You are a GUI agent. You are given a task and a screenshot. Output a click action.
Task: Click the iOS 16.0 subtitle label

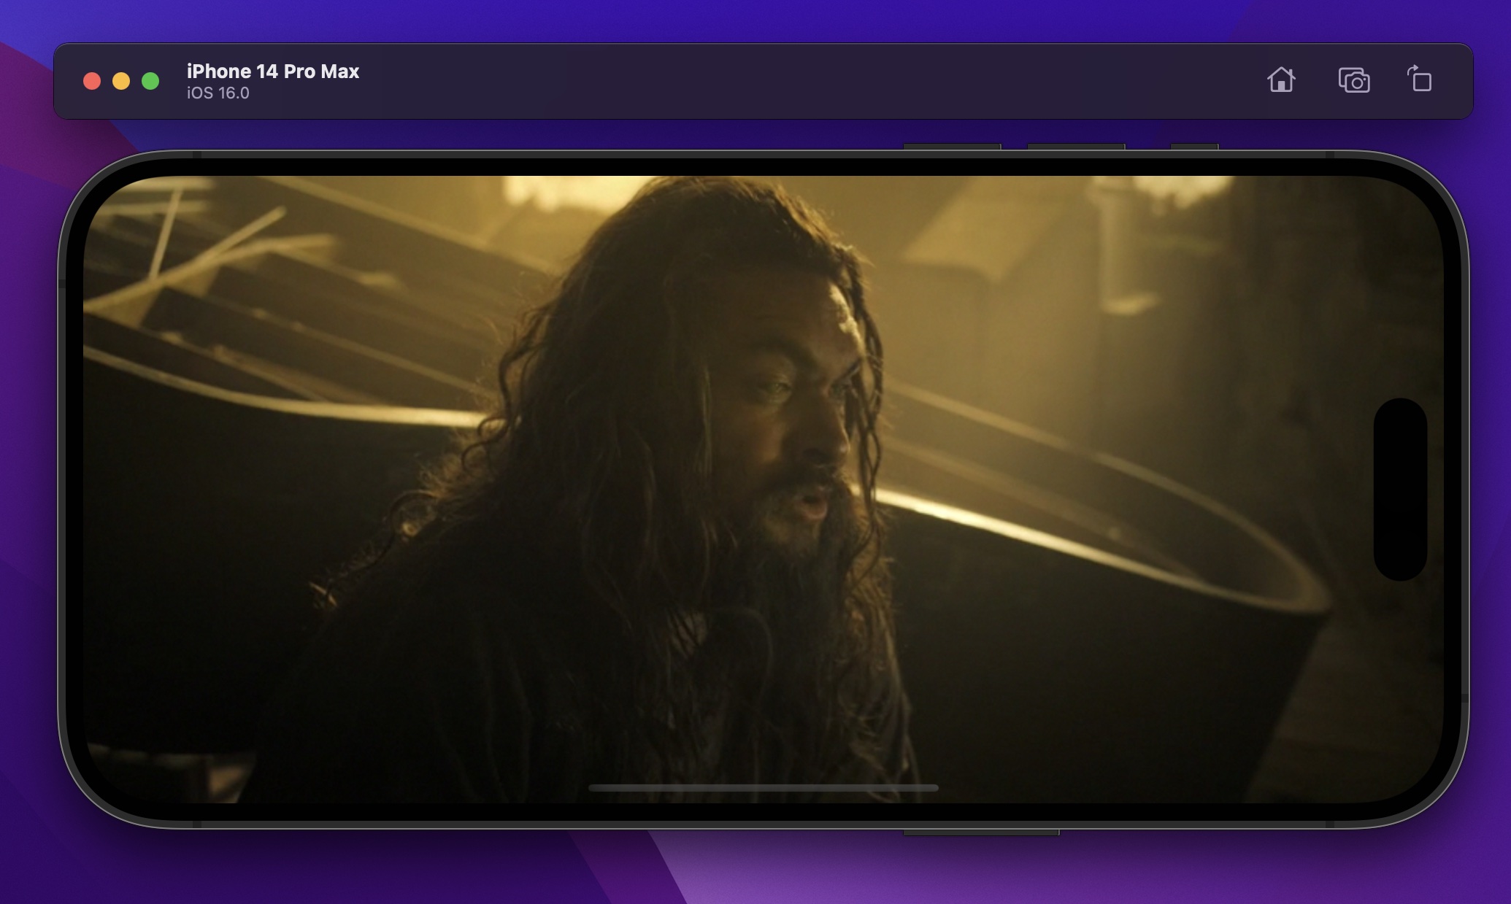[218, 93]
